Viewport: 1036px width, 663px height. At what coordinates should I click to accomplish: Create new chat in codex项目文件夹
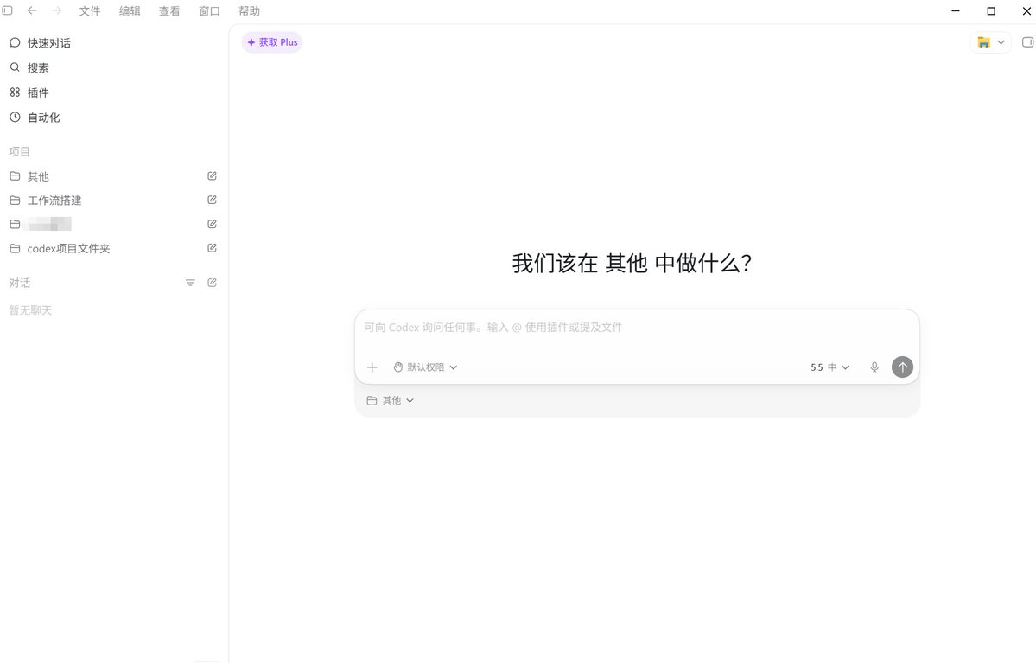click(212, 248)
